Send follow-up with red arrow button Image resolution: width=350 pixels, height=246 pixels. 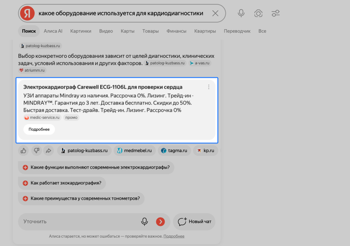tap(160, 222)
